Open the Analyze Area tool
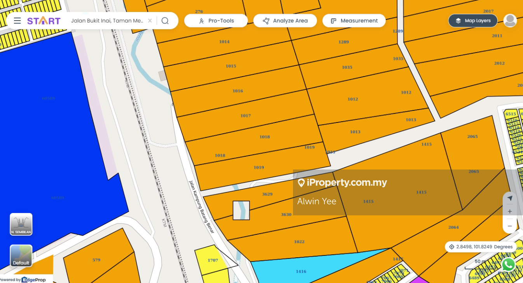The image size is (523, 283). click(x=285, y=21)
